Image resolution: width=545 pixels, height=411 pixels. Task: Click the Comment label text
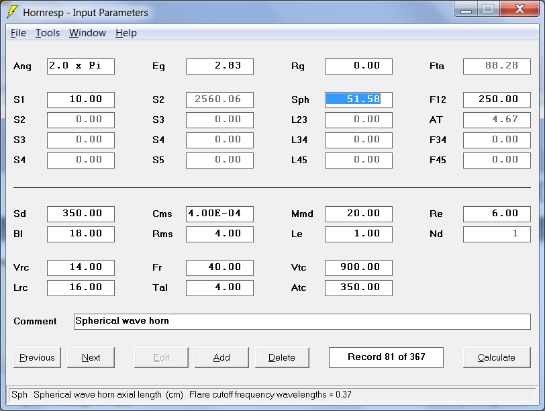[35, 321]
